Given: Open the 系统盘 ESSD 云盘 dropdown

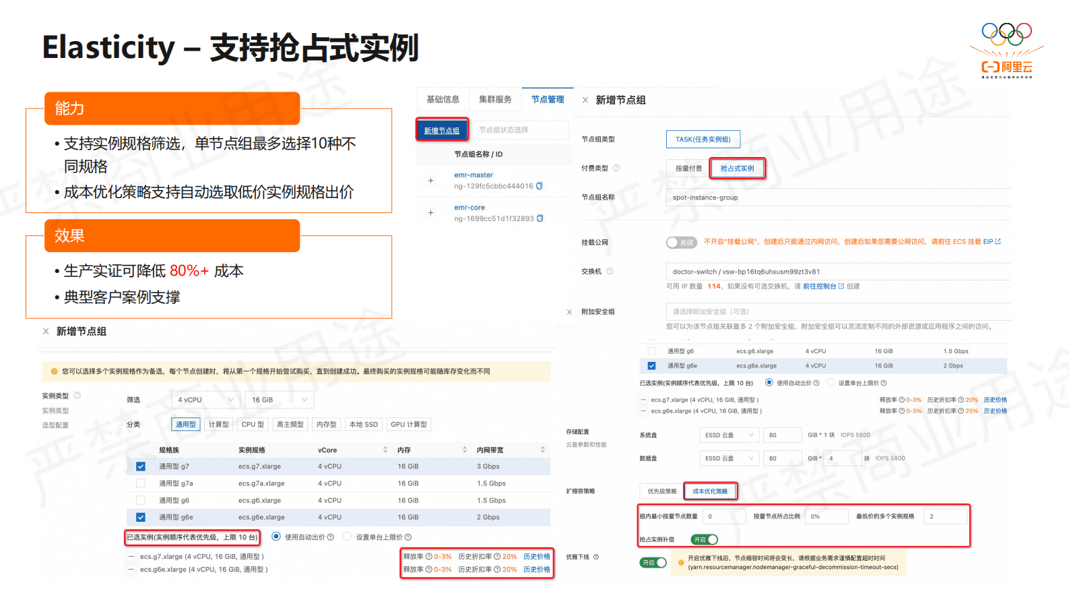Looking at the screenshot, I should tap(730, 435).
